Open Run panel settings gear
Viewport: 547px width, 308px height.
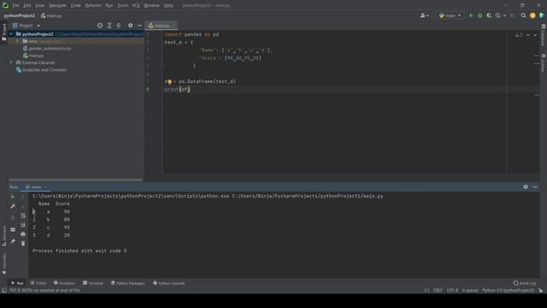pyautogui.click(x=526, y=187)
